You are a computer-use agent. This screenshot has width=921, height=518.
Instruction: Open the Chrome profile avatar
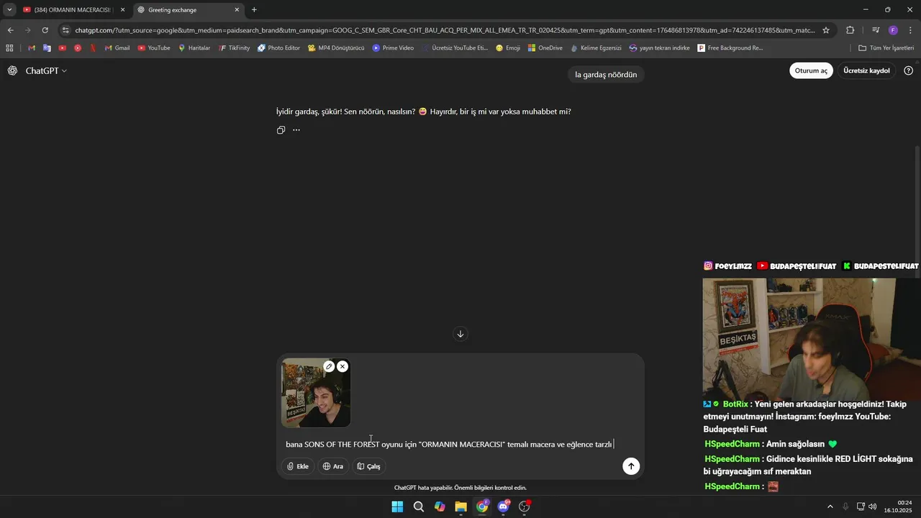(893, 30)
